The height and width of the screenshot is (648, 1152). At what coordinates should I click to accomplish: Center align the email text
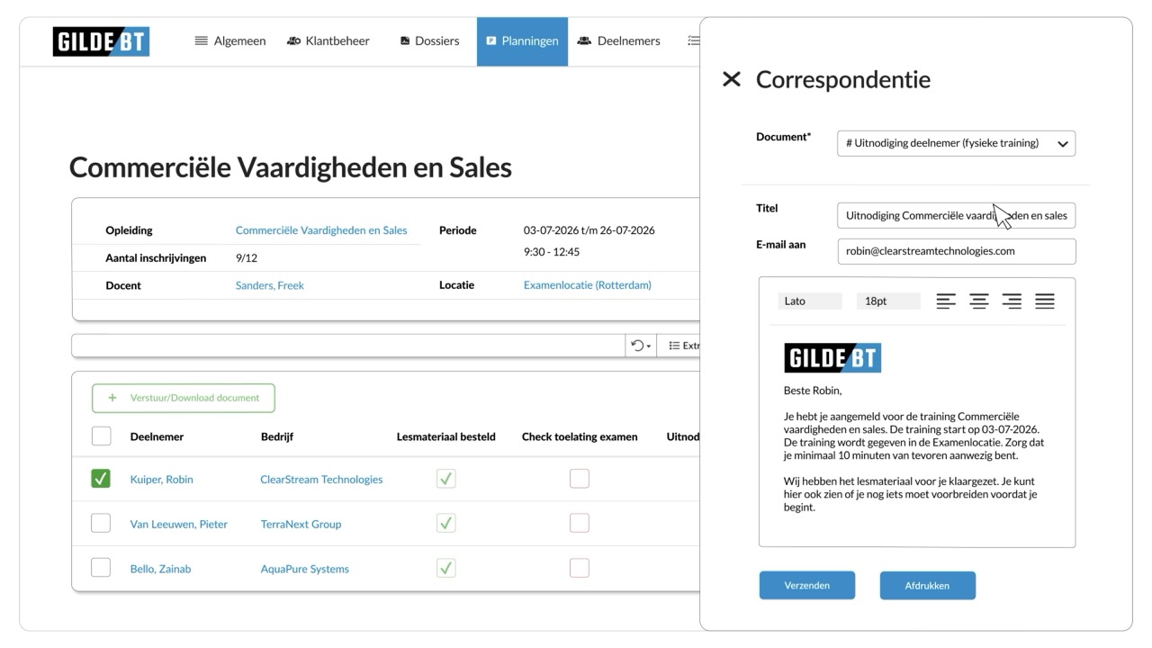point(979,301)
